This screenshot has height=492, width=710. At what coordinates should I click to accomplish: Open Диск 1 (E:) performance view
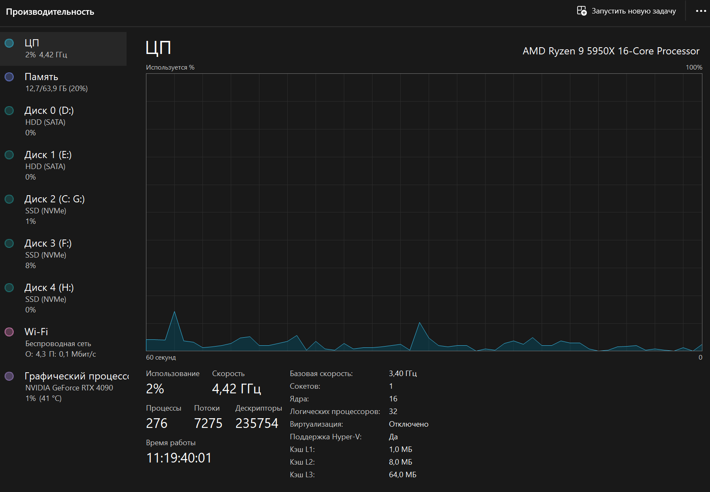pos(63,166)
